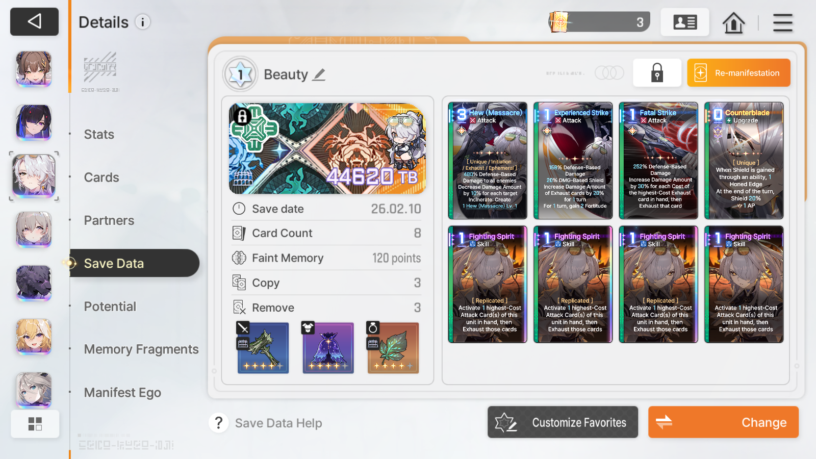Image resolution: width=816 pixels, height=459 pixels.
Task: Toggle the lock button for this save data
Action: tap(657, 73)
